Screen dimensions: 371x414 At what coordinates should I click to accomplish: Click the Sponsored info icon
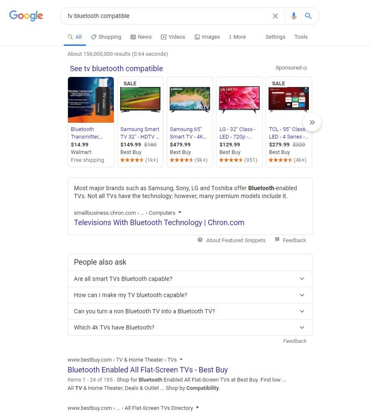(x=305, y=68)
